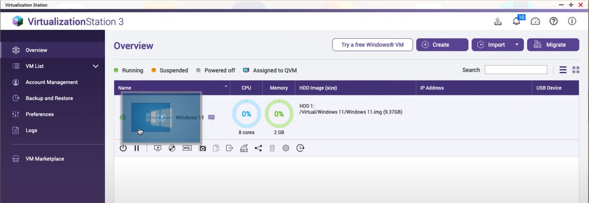The height and width of the screenshot is (203, 589).
Task: Click the Assigned to QVM legend
Action: (270, 70)
